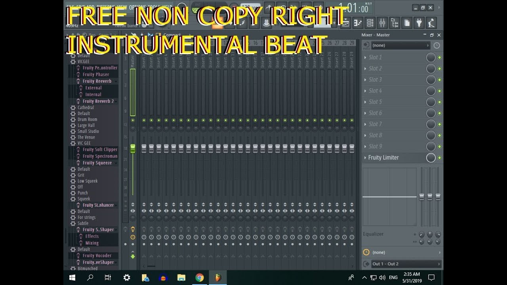The image size is (507, 285).
Task: Open the Slot 5 arrow menu
Action: (365, 102)
